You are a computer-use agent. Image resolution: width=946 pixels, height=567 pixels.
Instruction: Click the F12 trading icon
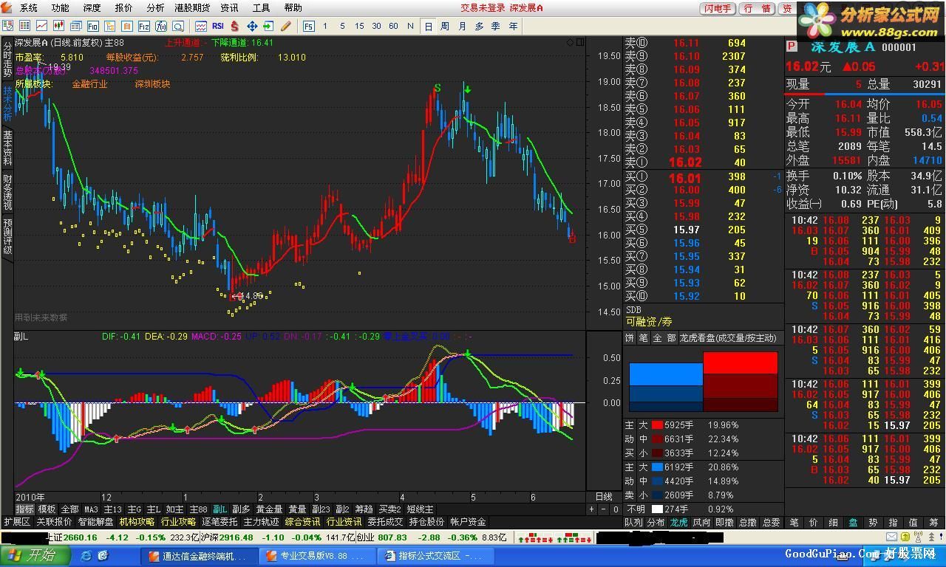pyautogui.click(x=143, y=26)
